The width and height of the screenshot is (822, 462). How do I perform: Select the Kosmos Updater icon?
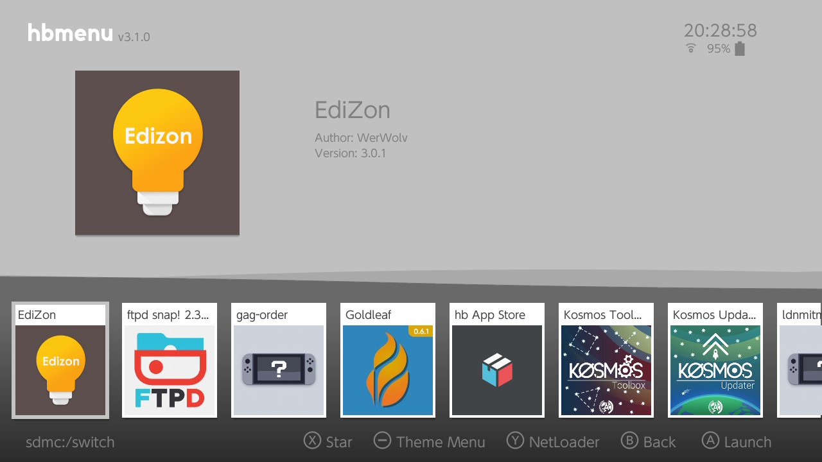[x=715, y=370]
